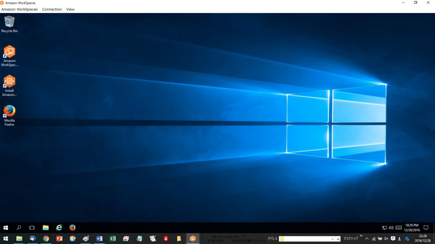Open the local Wi-Fi network tray icon
Viewport: 435px width, 244px height.
pyautogui.click(x=373, y=239)
